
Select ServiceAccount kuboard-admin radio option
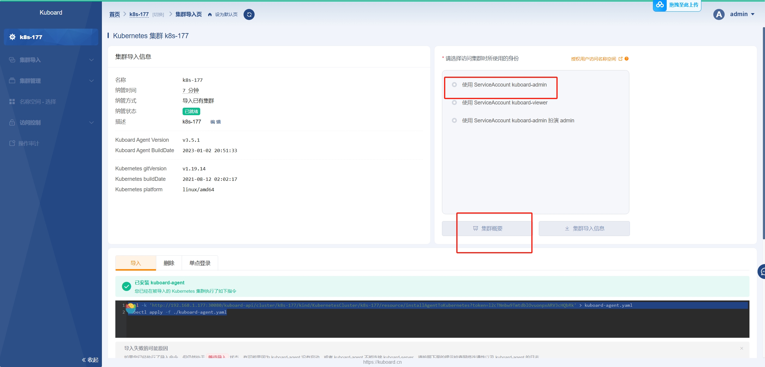click(454, 85)
